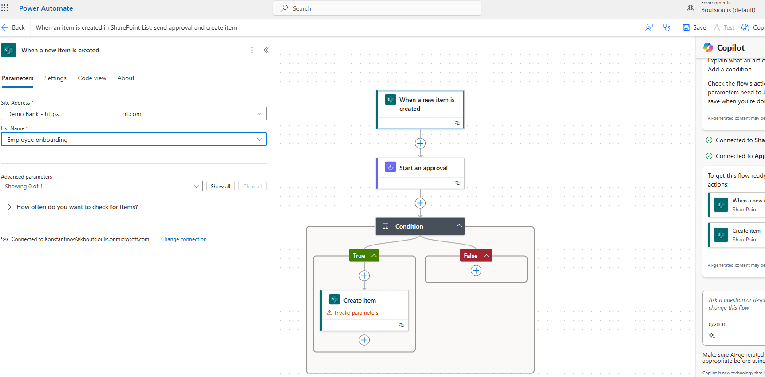Screen dimensions: 765x377
Task: Select the Start an approval card
Action: (x=420, y=173)
